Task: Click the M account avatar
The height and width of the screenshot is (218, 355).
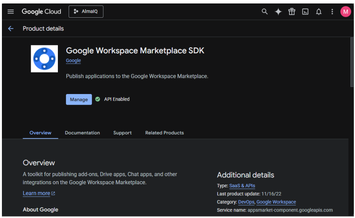Action: point(345,12)
